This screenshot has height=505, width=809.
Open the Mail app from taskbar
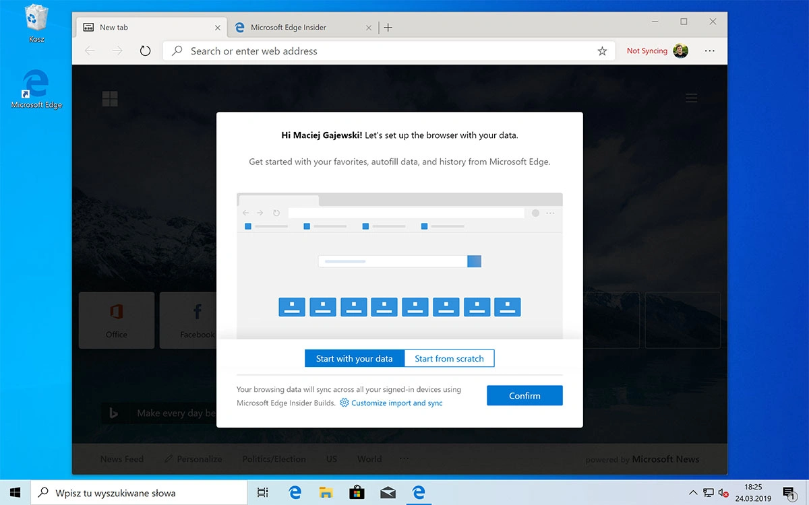(x=388, y=492)
